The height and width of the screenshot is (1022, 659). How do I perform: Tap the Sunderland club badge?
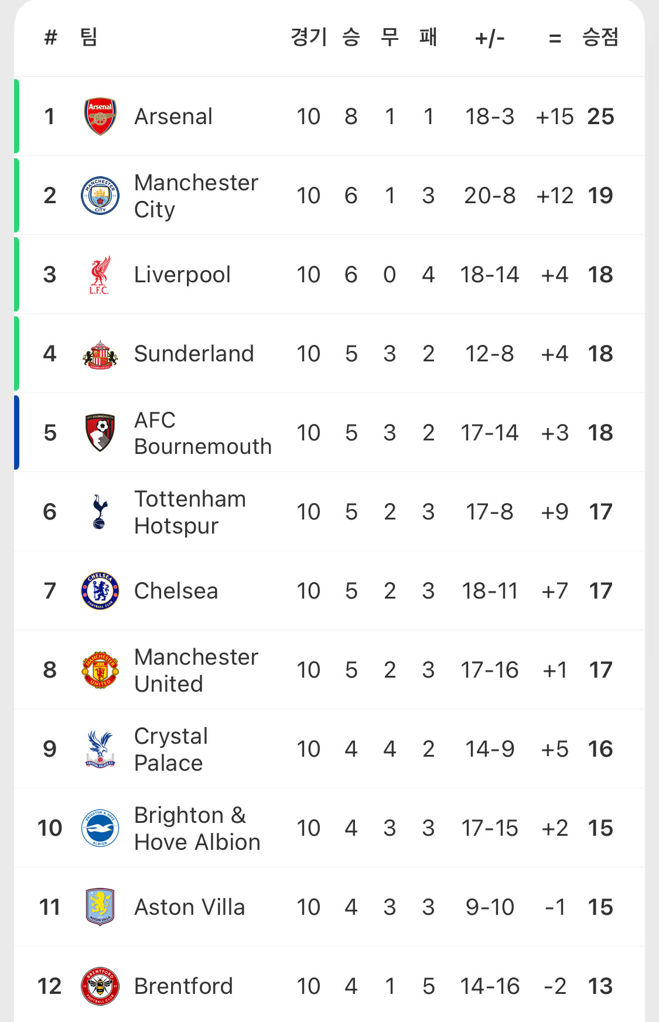point(100,354)
